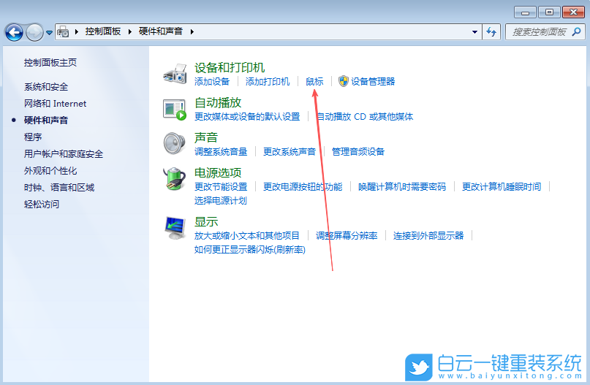Open 轻松访问 category

pos(42,204)
